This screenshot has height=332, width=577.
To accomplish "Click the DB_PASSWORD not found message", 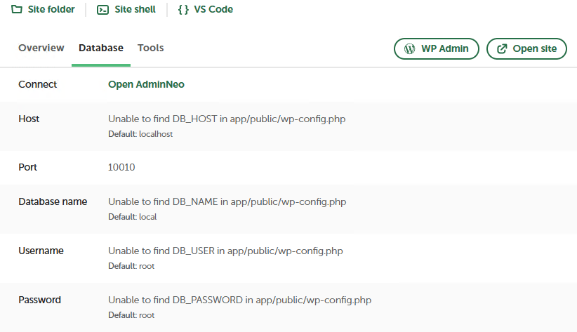I will (x=239, y=300).
